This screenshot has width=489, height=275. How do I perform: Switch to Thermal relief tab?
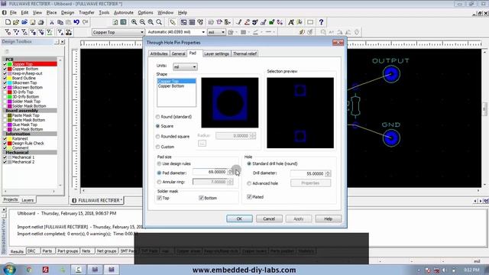click(x=244, y=54)
